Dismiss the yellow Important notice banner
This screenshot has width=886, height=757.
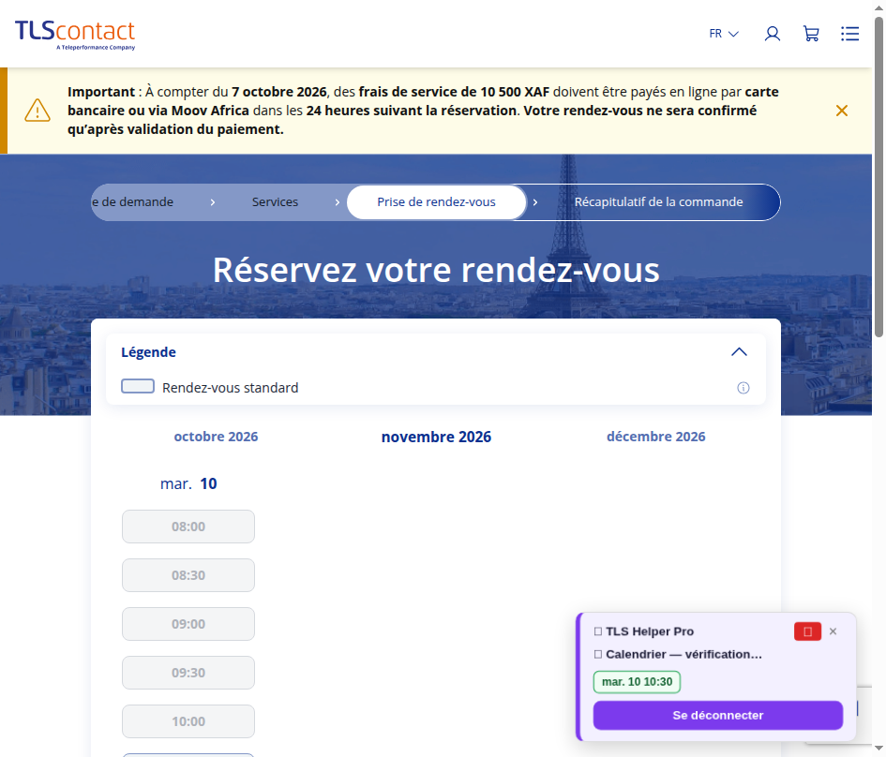coord(842,111)
